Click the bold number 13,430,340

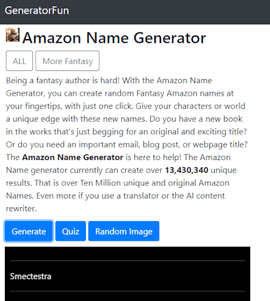[187, 170]
